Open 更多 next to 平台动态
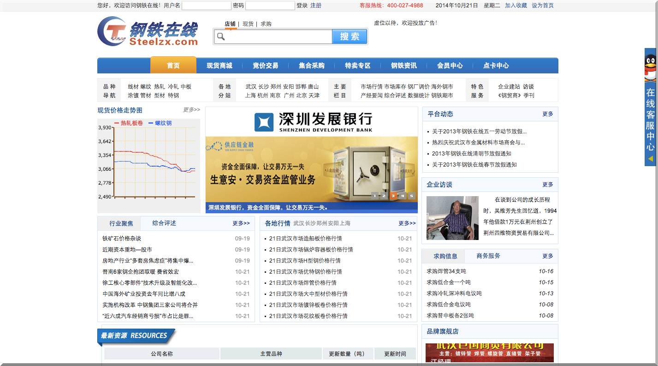This screenshot has width=658, height=366. click(548, 114)
